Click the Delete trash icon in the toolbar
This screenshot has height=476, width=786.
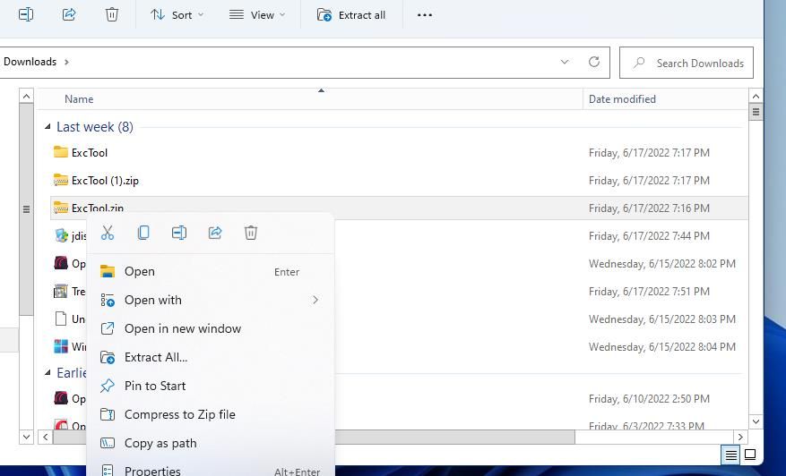point(112,14)
